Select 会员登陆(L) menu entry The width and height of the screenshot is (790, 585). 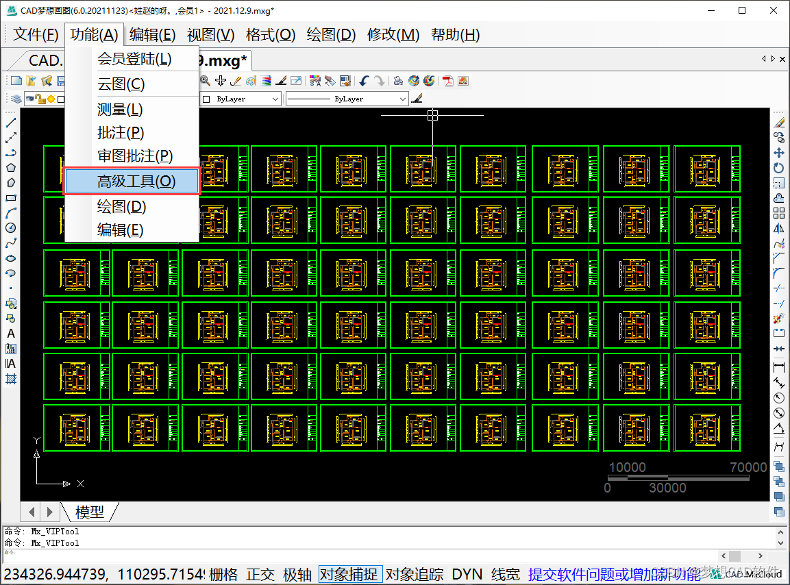(x=132, y=59)
